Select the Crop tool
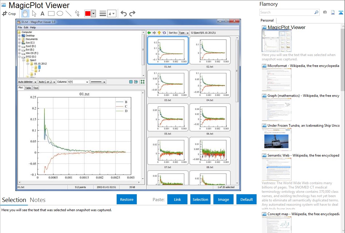 [9, 14]
